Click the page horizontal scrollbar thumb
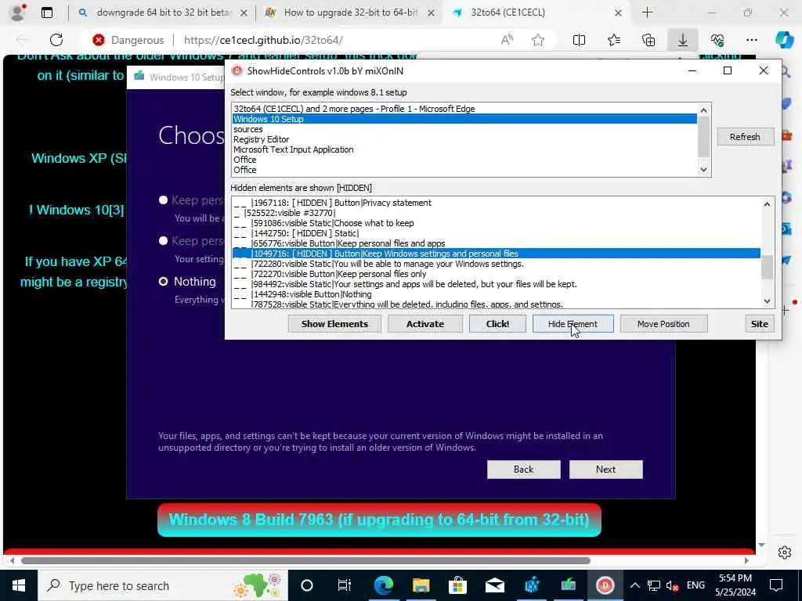This screenshot has width=802, height=601. tap(306, 560)
